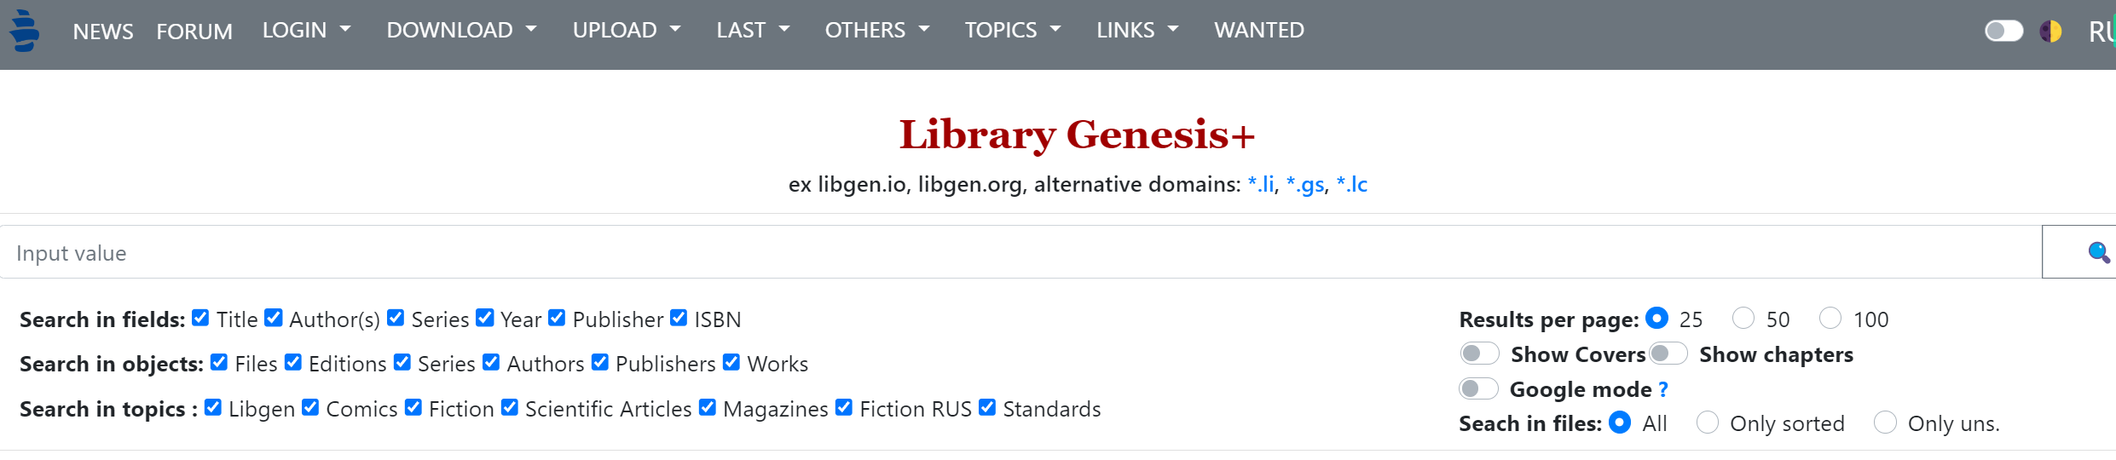Open the *.li alternative domain link

pos(1260,184)
